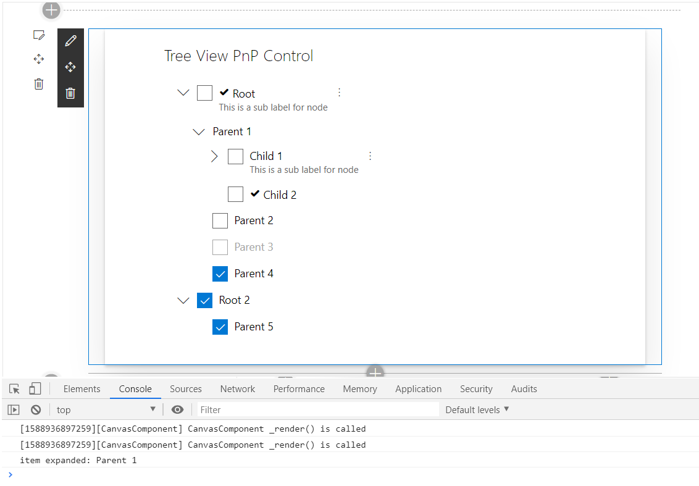Screen dimensions: 699x486
Task: Uncheck the Parent 4 checkbox
Action: click(x=220, y=274)
